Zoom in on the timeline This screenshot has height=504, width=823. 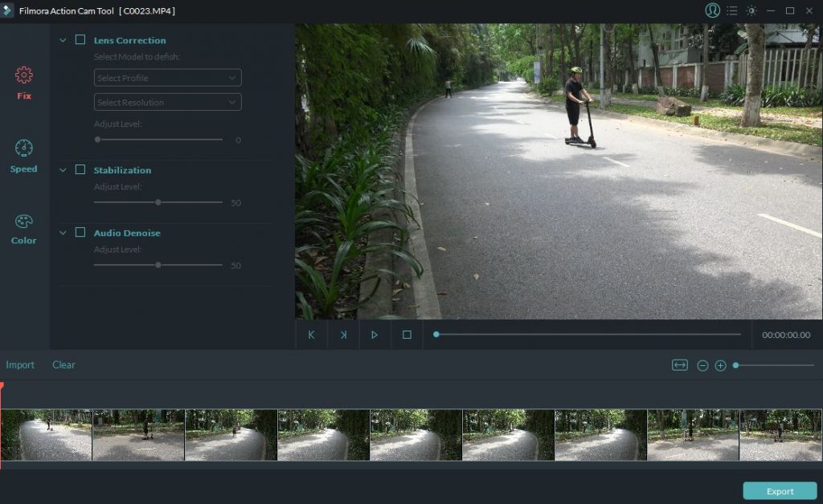pyautogui.click(x=722, y=365)
